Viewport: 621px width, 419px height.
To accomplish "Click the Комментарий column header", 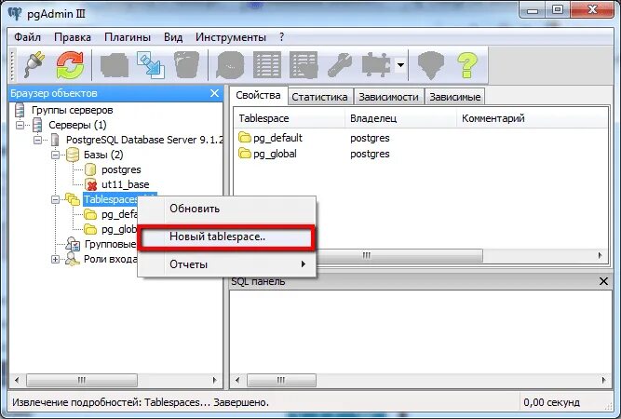I will pos(533,118).
